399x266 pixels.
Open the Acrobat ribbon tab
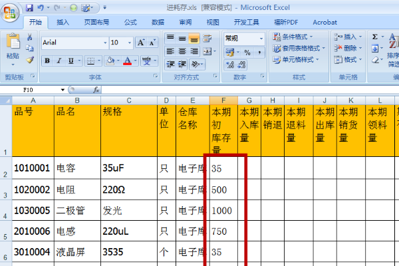325,23
